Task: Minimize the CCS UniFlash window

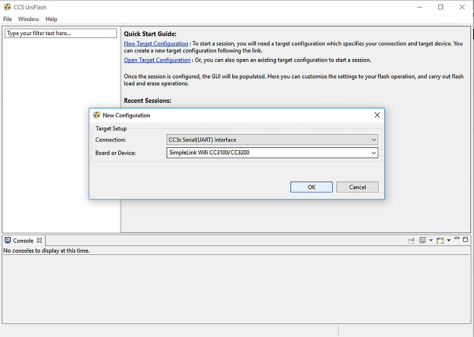Action: (419, 7)
